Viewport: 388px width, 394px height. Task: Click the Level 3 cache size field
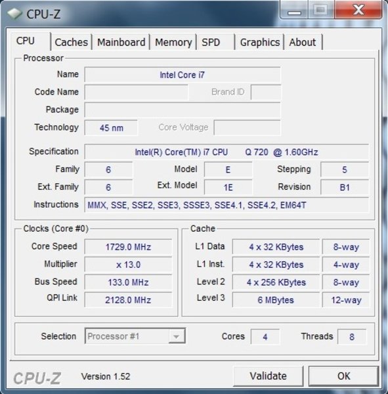click(276, 300)
